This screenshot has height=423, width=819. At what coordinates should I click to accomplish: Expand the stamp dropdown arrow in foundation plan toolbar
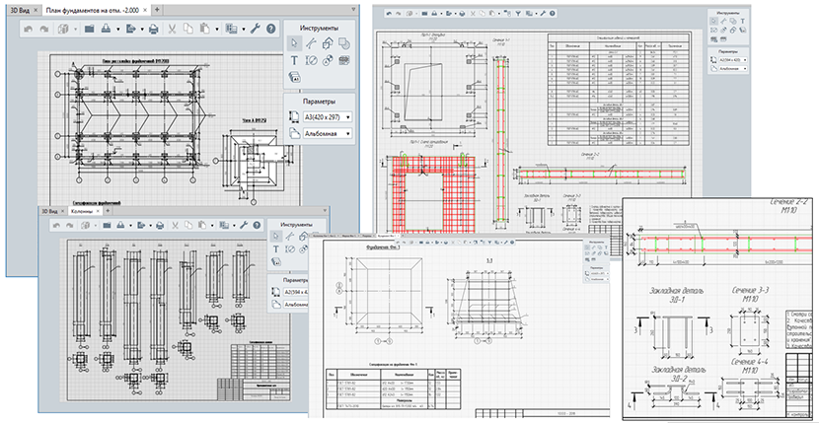tap(118, 30)
